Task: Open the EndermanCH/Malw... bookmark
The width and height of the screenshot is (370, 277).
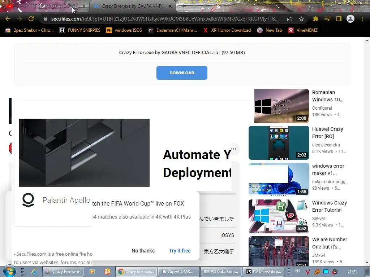Action: pos(172,30)
